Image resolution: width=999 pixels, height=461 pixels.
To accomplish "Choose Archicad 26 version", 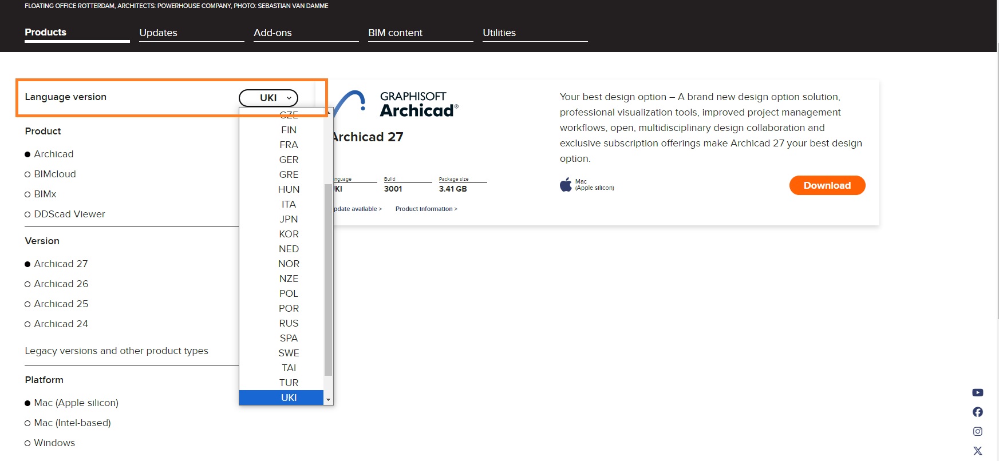I will [57, 284].
